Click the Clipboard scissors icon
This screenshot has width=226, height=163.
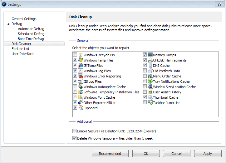point(81,108)
